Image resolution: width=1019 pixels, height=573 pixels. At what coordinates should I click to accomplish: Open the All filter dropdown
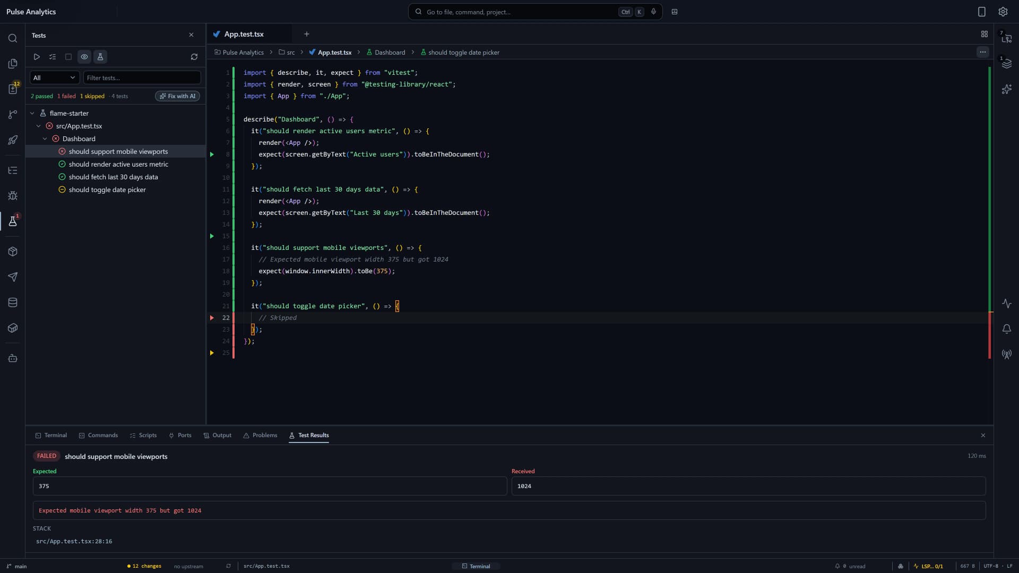(x=55, y=77)
